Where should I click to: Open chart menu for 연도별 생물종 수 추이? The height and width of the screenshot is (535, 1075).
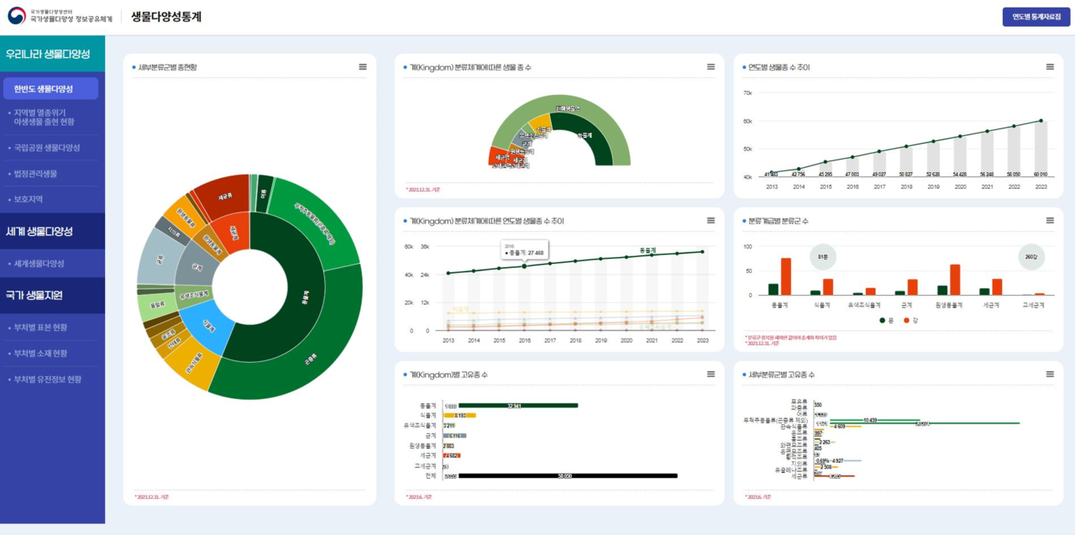(x=1050, y=67)
